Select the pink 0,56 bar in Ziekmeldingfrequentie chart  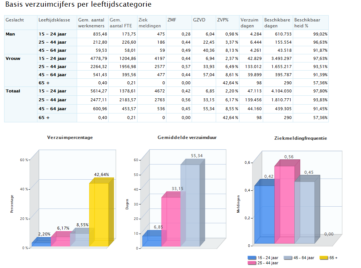coord(284,204)
